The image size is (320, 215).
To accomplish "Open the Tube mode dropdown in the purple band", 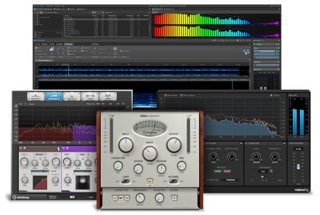I will click(83, 154).
